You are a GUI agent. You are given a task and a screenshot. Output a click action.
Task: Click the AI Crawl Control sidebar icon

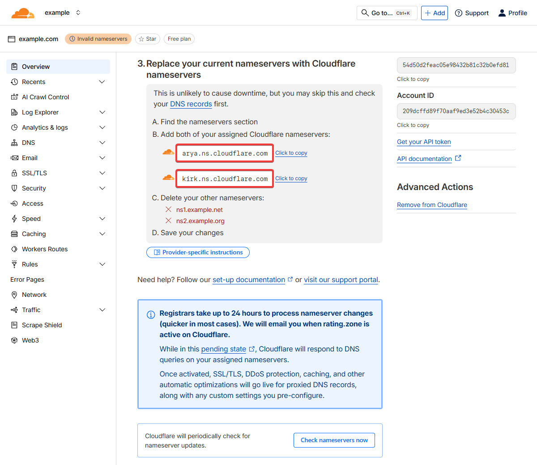point(14,97)
